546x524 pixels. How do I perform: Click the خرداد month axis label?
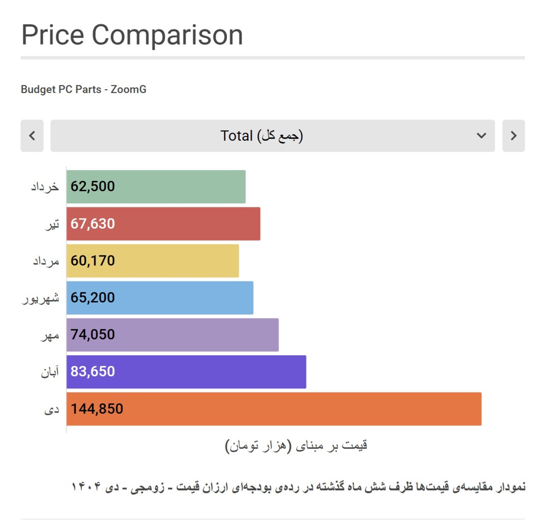pyautogui.click(x=45, y=187)
